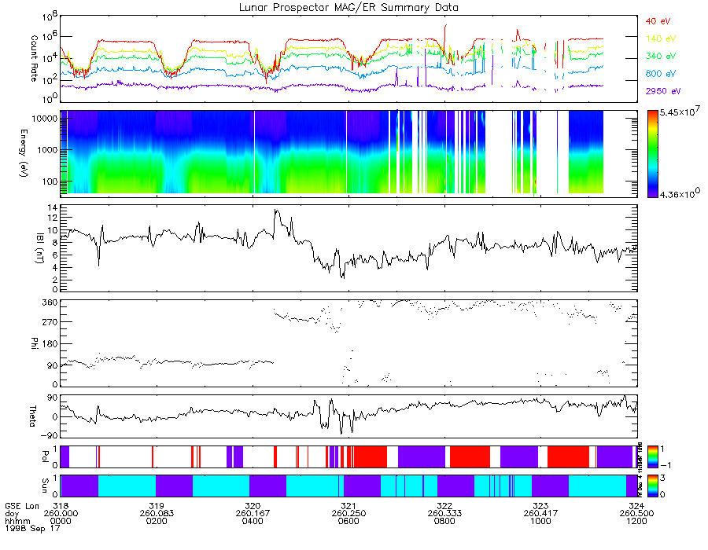This screenshot has width=708, height=550.
Task: Click the plot title 'Lunar Prospector MAG/ER Summary Data'
Action: point(348,8)
